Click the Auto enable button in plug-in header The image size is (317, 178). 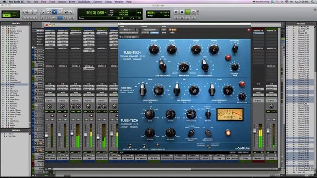[164, 30]
